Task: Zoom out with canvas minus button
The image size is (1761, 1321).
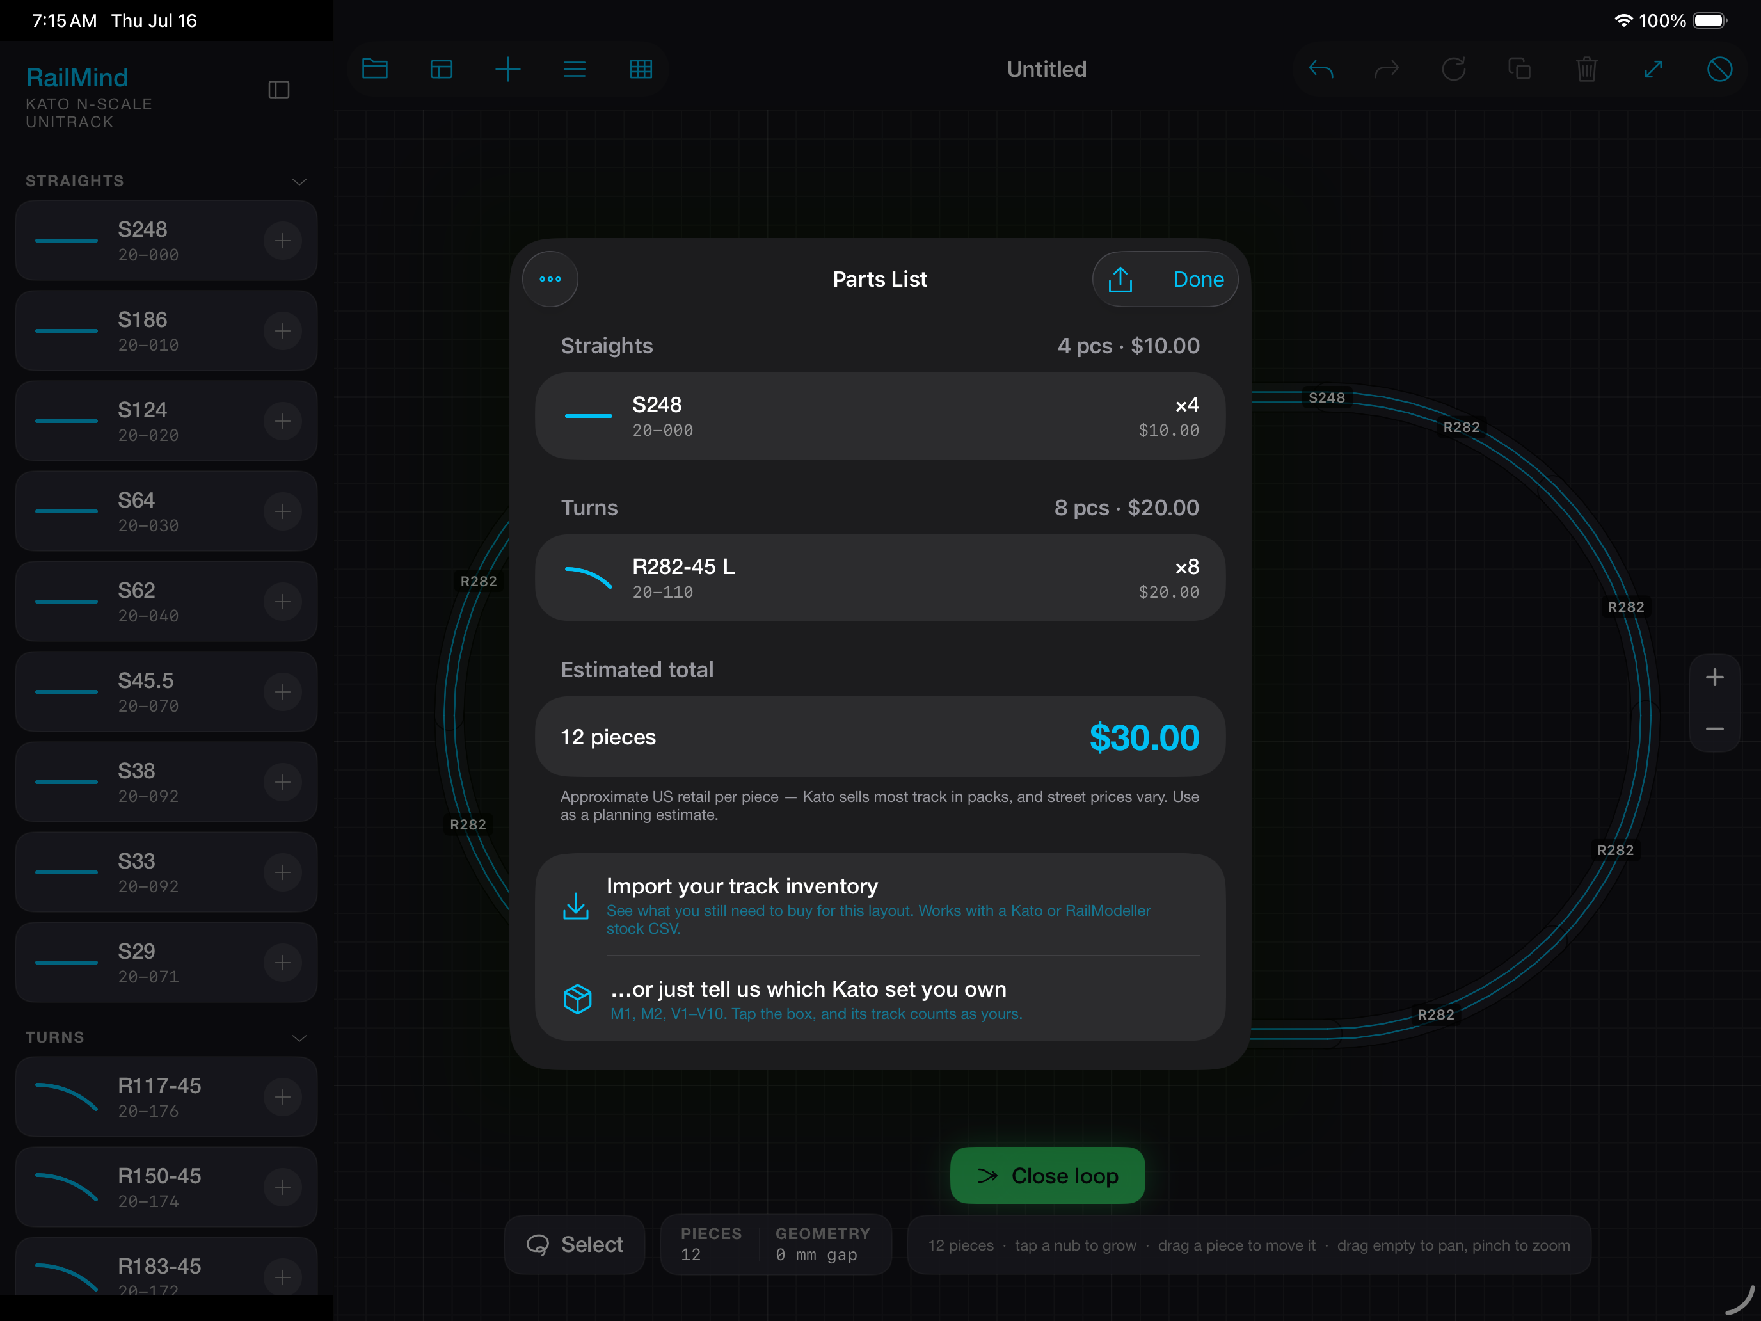Action: click(x=1715, y=728)
